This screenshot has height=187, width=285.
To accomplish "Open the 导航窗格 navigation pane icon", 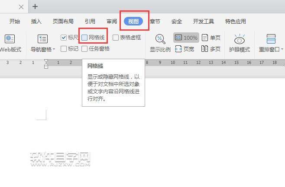I will (43, 39).
